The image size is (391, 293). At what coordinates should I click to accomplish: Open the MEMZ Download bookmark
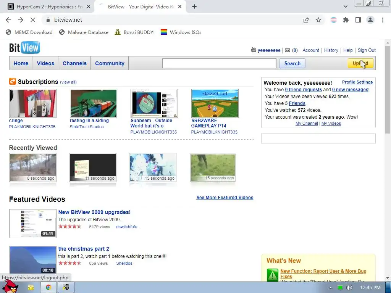(29, 32)
